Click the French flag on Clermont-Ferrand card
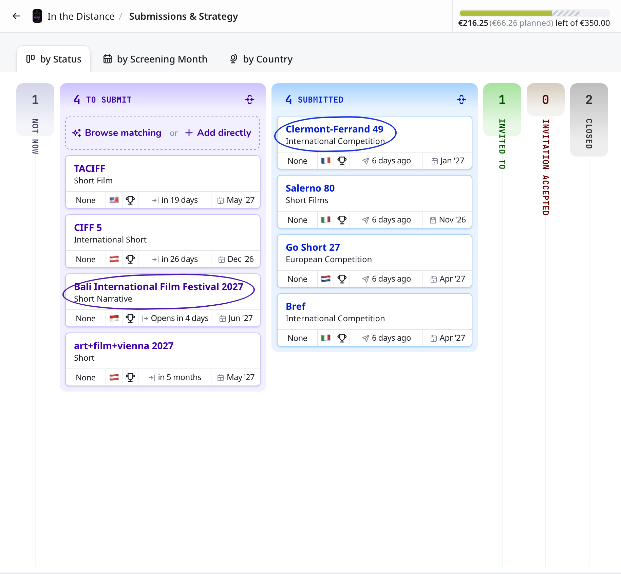 (326, 161)
